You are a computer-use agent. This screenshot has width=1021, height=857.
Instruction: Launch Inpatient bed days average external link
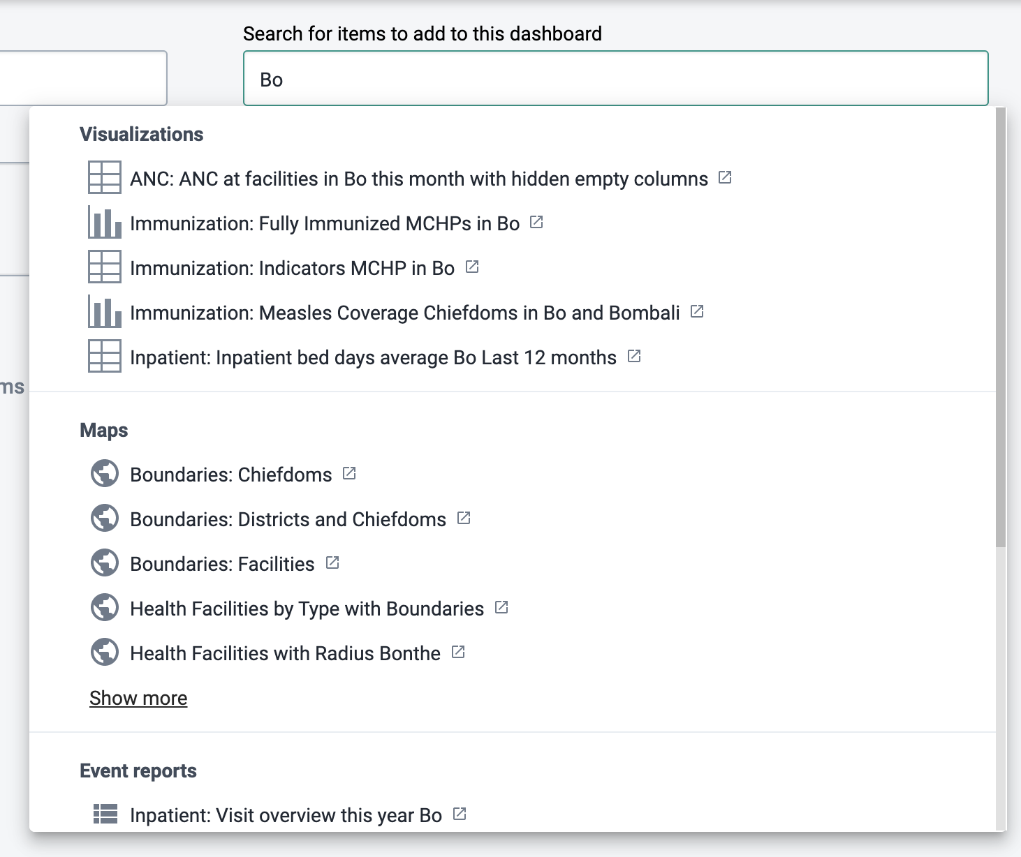pos(634,357)
